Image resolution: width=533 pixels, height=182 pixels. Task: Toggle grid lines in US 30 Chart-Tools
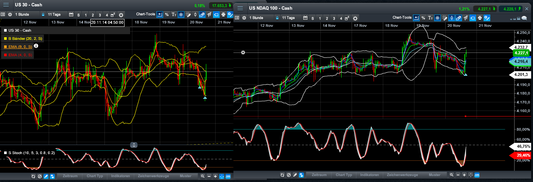pos(181,15)
